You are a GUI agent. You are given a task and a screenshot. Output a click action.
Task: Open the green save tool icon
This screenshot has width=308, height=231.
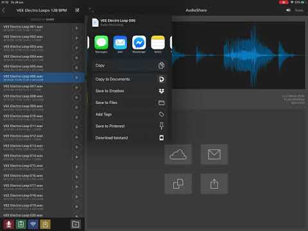tap(21, 224)
